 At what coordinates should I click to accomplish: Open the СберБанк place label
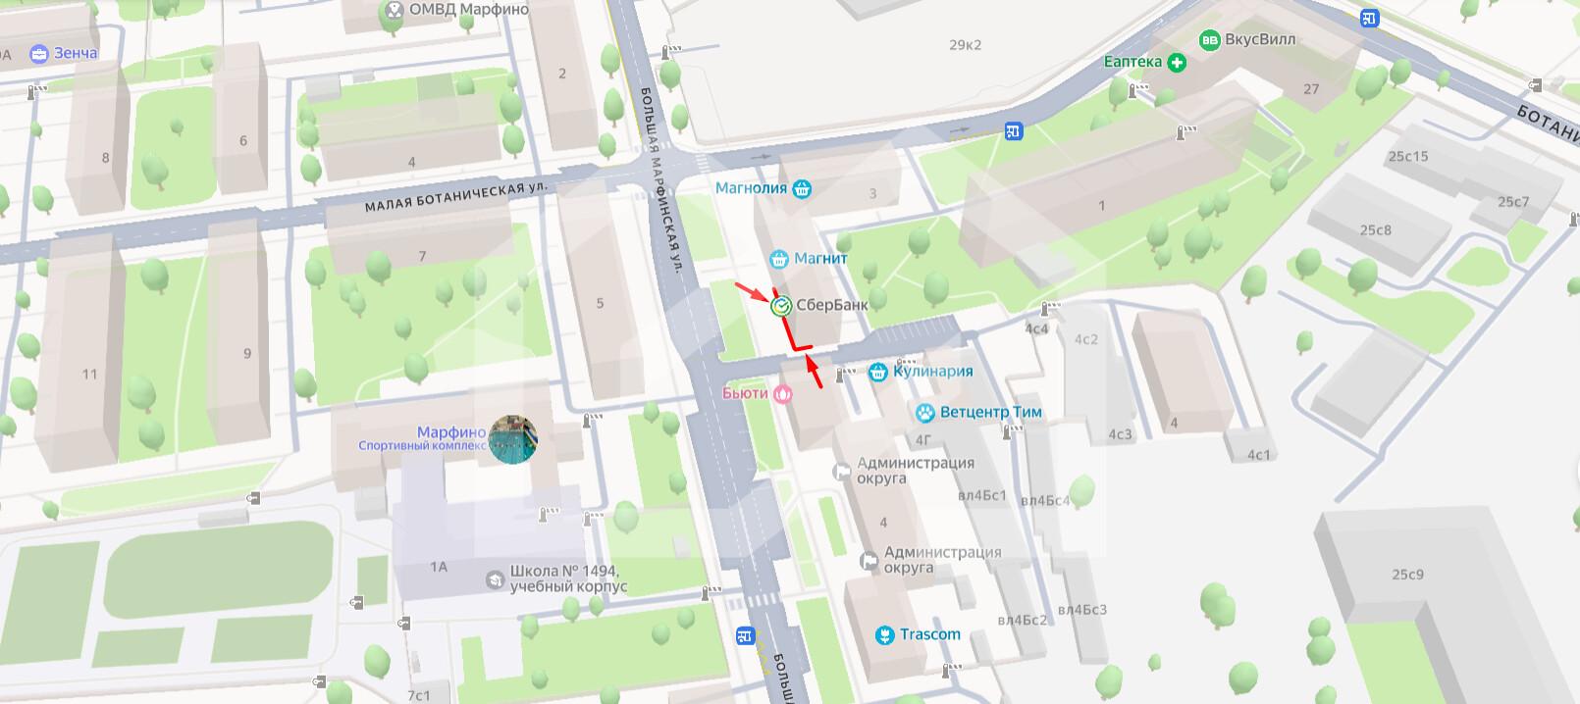832,305
